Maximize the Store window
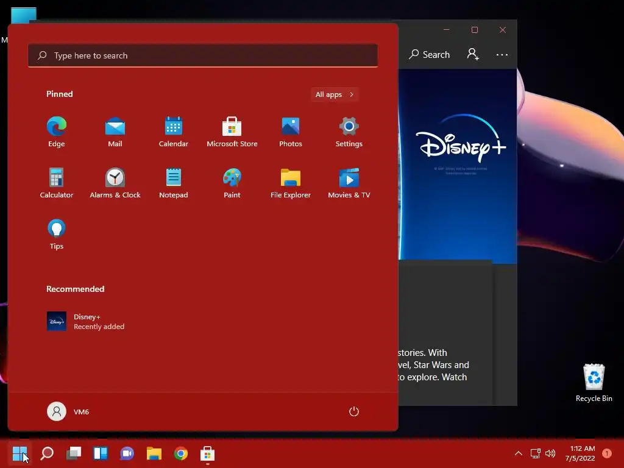The height and width of the screenshot is (468, 624). 474,30
